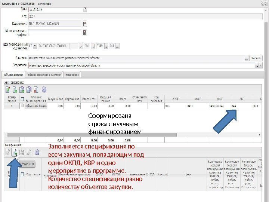Open the gear settings in the Спецификация toolbar
The image size is (269, 202).
point(37,152)
